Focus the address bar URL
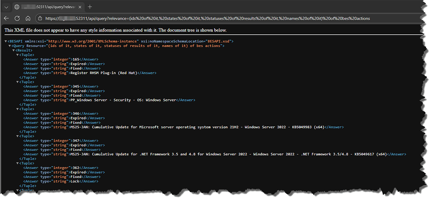Viewport: 433px width, 201px height. coord(207,18)
